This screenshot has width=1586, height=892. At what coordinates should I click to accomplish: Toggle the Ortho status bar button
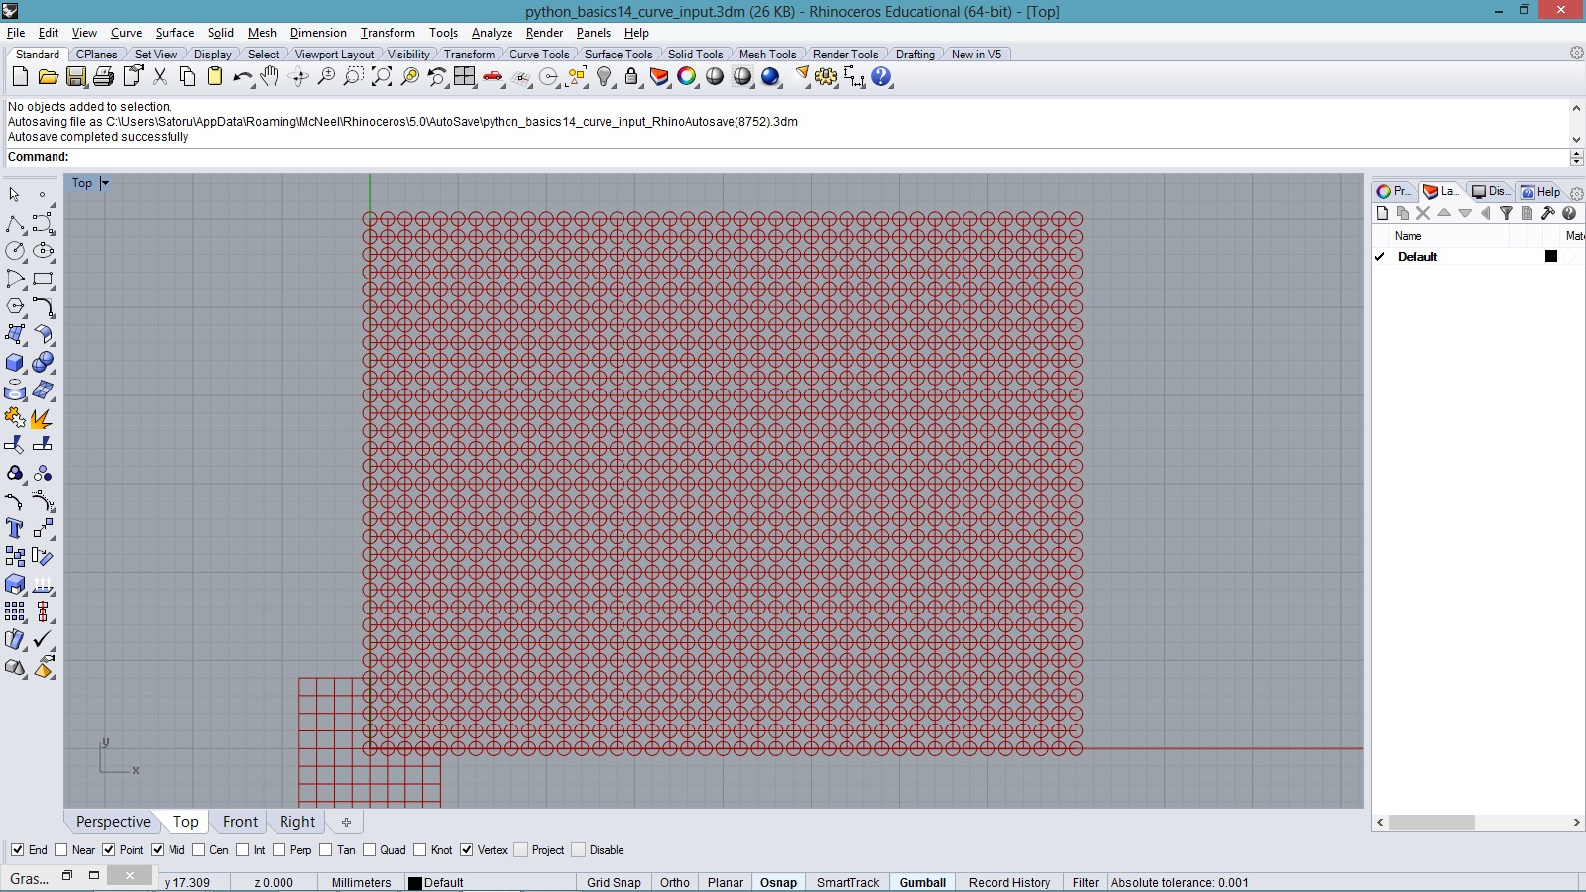point(674,882)
